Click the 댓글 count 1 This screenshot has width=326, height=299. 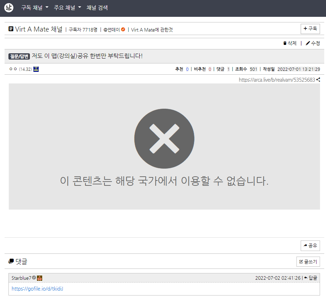tap(228, 69)
